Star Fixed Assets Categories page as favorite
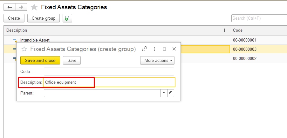 coord(34,7)
